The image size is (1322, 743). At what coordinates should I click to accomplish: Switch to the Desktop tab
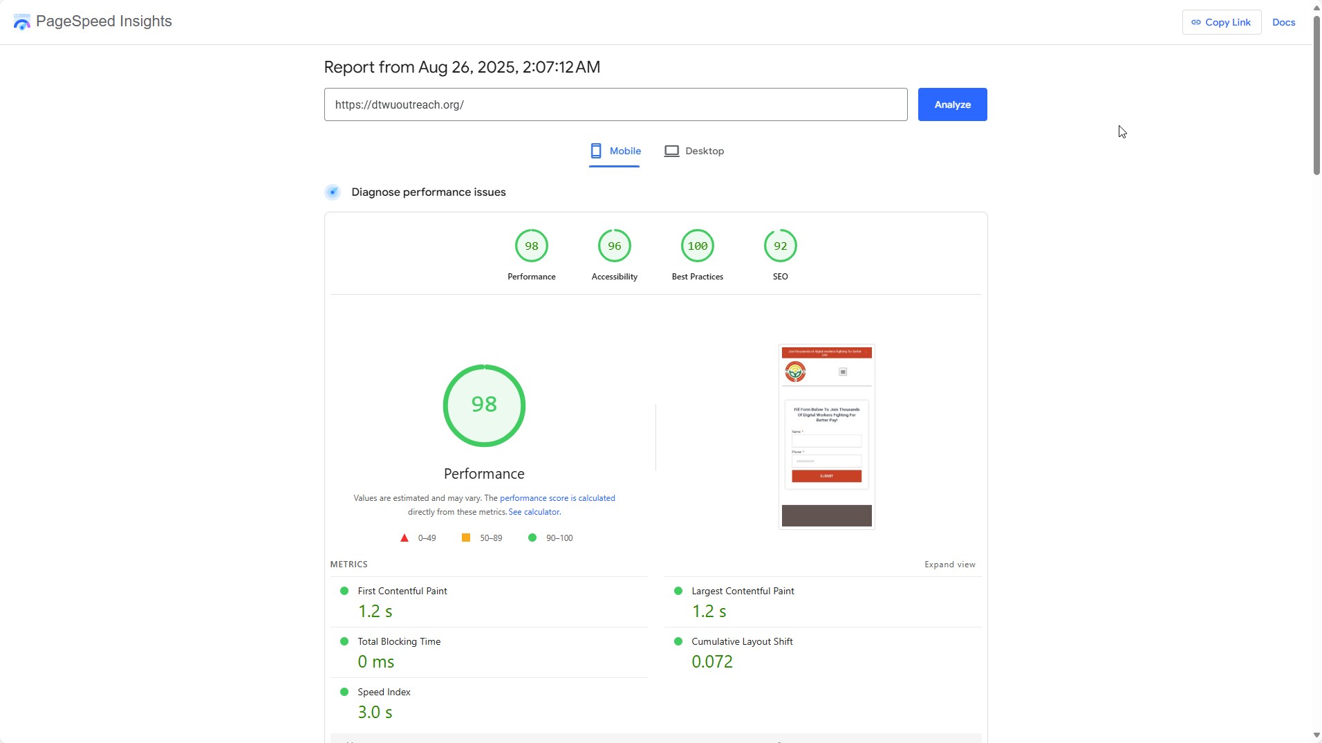pos(694,152)
